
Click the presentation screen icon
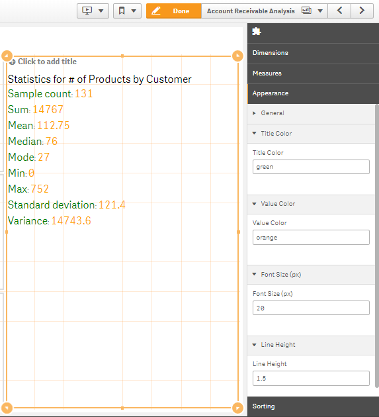87,11
